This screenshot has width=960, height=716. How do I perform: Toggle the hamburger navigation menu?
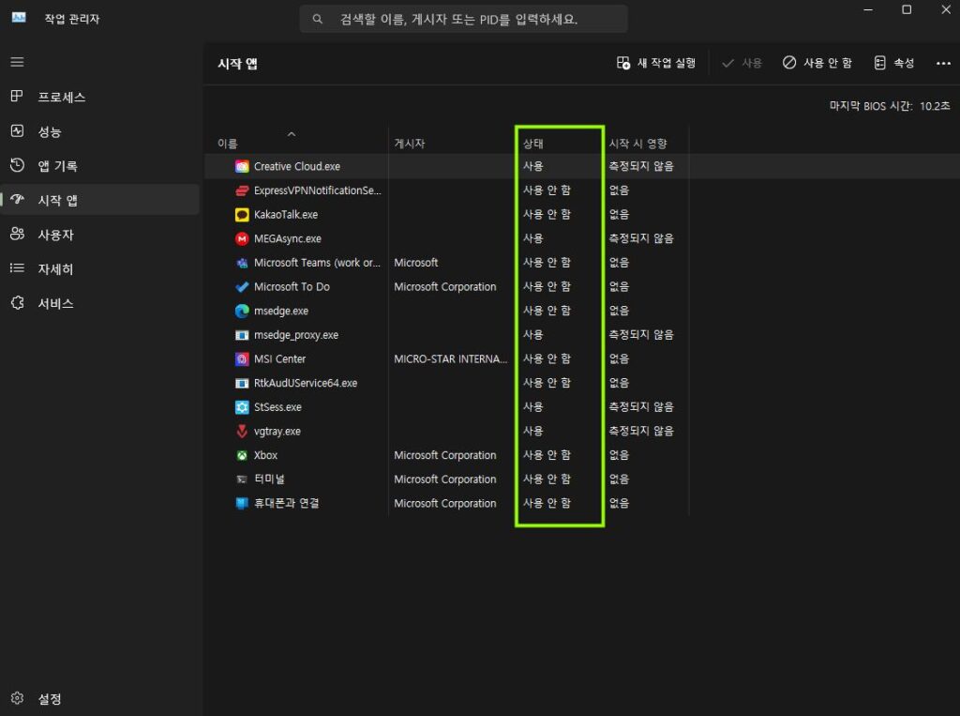coord(17,62)
